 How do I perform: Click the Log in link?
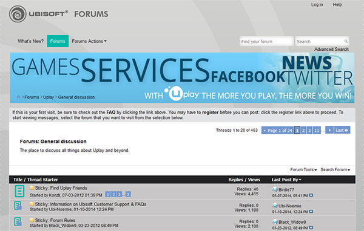[x=317, y=5]
